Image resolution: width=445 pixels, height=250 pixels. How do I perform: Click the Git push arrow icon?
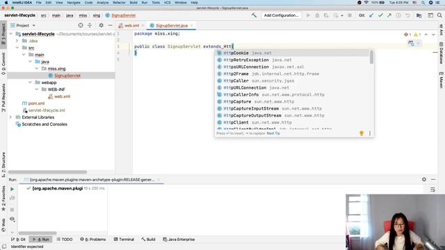[x=389, y=15]
